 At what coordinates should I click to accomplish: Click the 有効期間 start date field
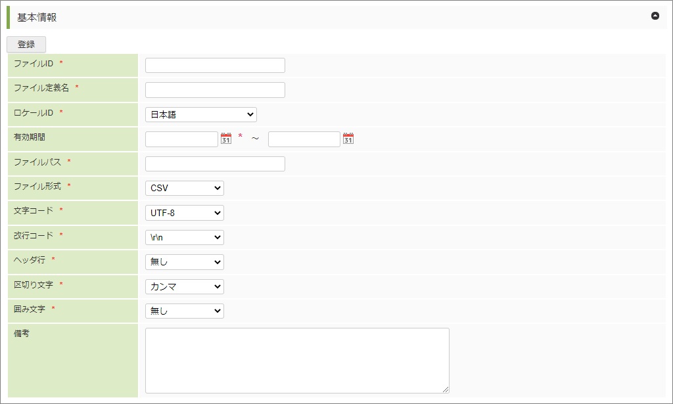[181, 139]
